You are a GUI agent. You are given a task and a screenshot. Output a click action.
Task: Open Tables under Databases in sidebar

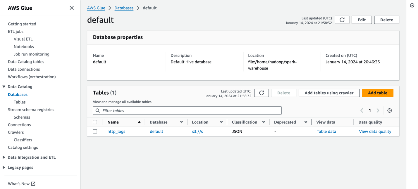(20, 102)
